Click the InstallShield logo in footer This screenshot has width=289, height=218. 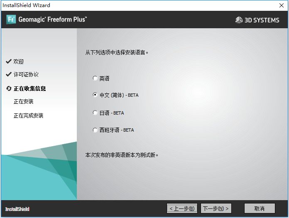click(17, 209)
